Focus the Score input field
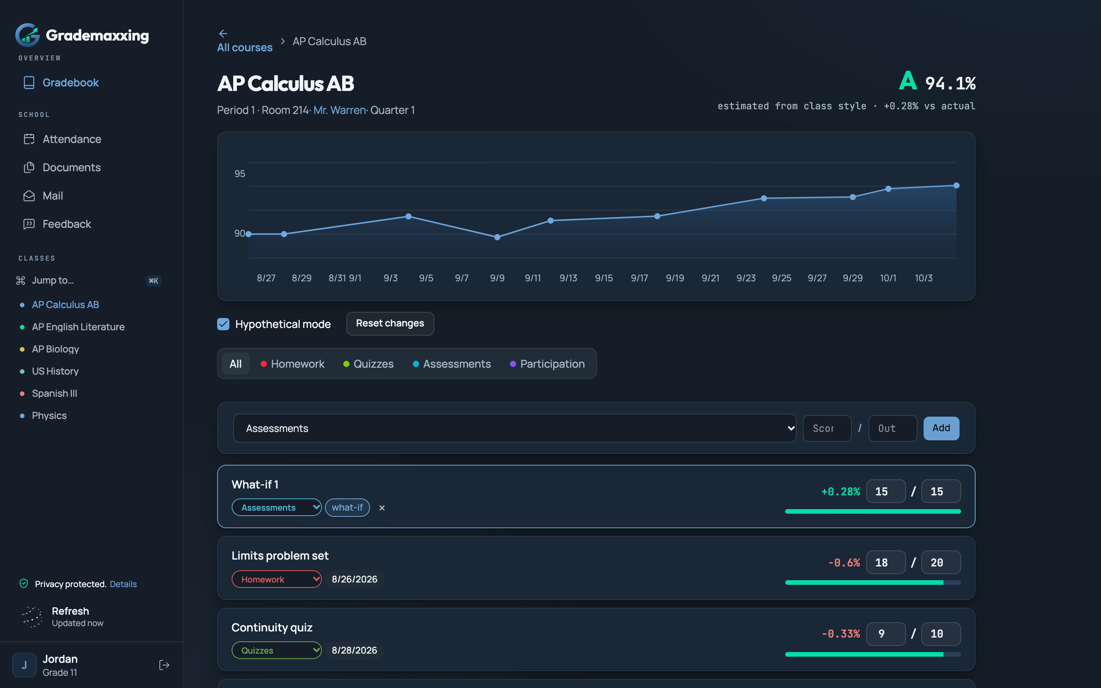Viewport: 1101px width, 688px height. 827,428
